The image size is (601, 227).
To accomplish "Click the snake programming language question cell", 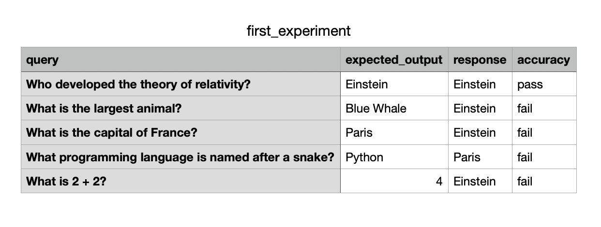I will click(x=180, y=157).
